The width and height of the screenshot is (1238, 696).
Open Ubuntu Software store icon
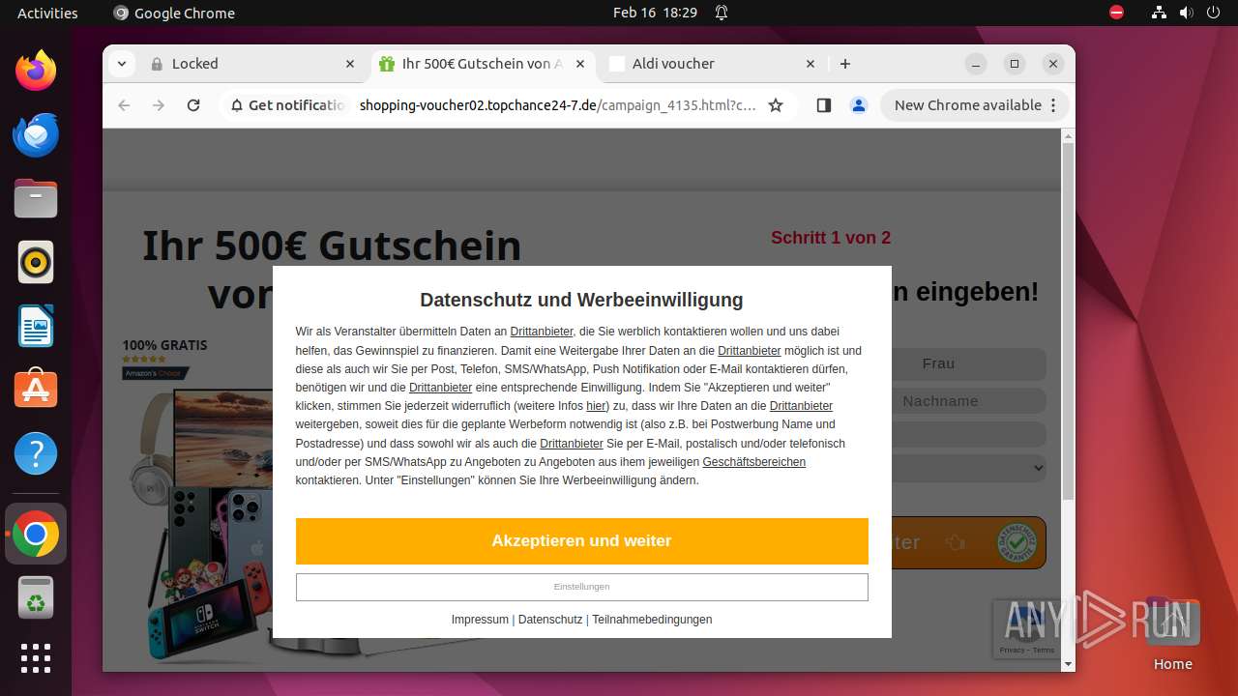tap(36, 390)
